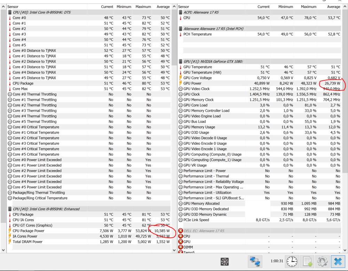348x271 pixels.
Task: Open the fan control icon
Action: tap(225, 262)
